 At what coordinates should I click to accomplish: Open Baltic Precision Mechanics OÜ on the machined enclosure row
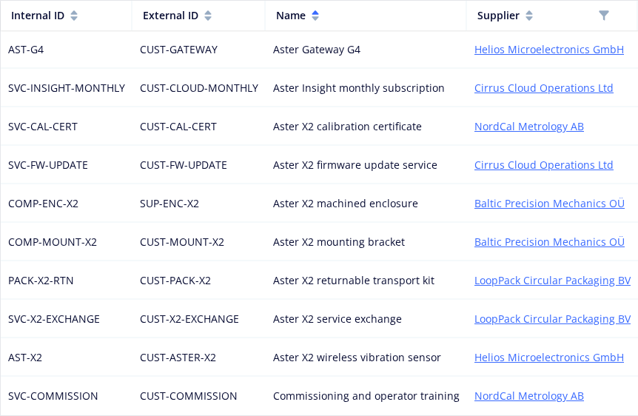click(x=549, y=204)
